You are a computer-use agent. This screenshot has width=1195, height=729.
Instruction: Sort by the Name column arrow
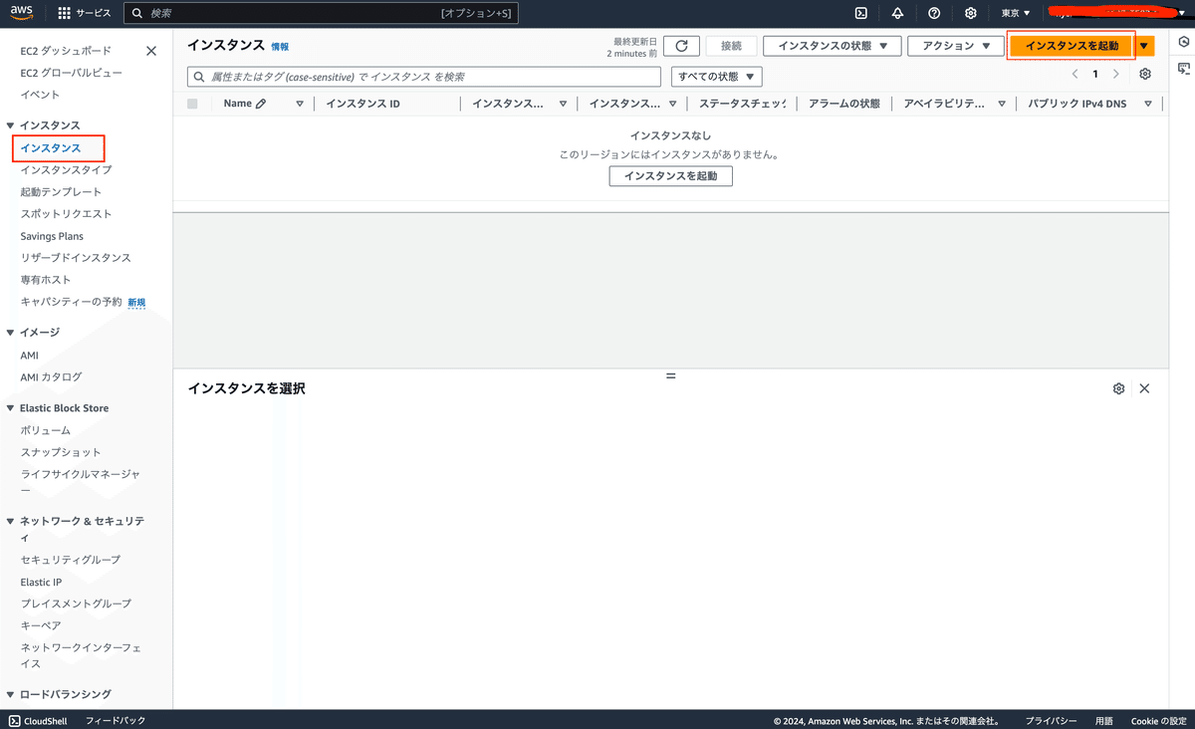(300, 104)
